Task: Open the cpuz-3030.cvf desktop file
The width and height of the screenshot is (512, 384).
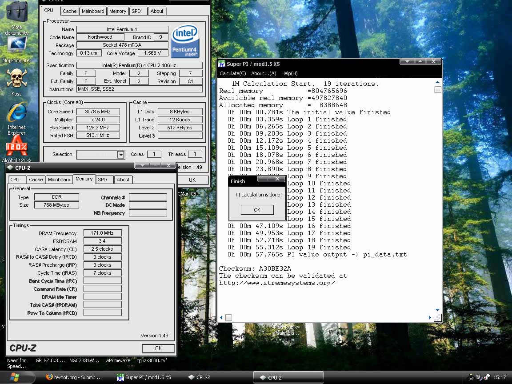Action: tap(152, 360)
